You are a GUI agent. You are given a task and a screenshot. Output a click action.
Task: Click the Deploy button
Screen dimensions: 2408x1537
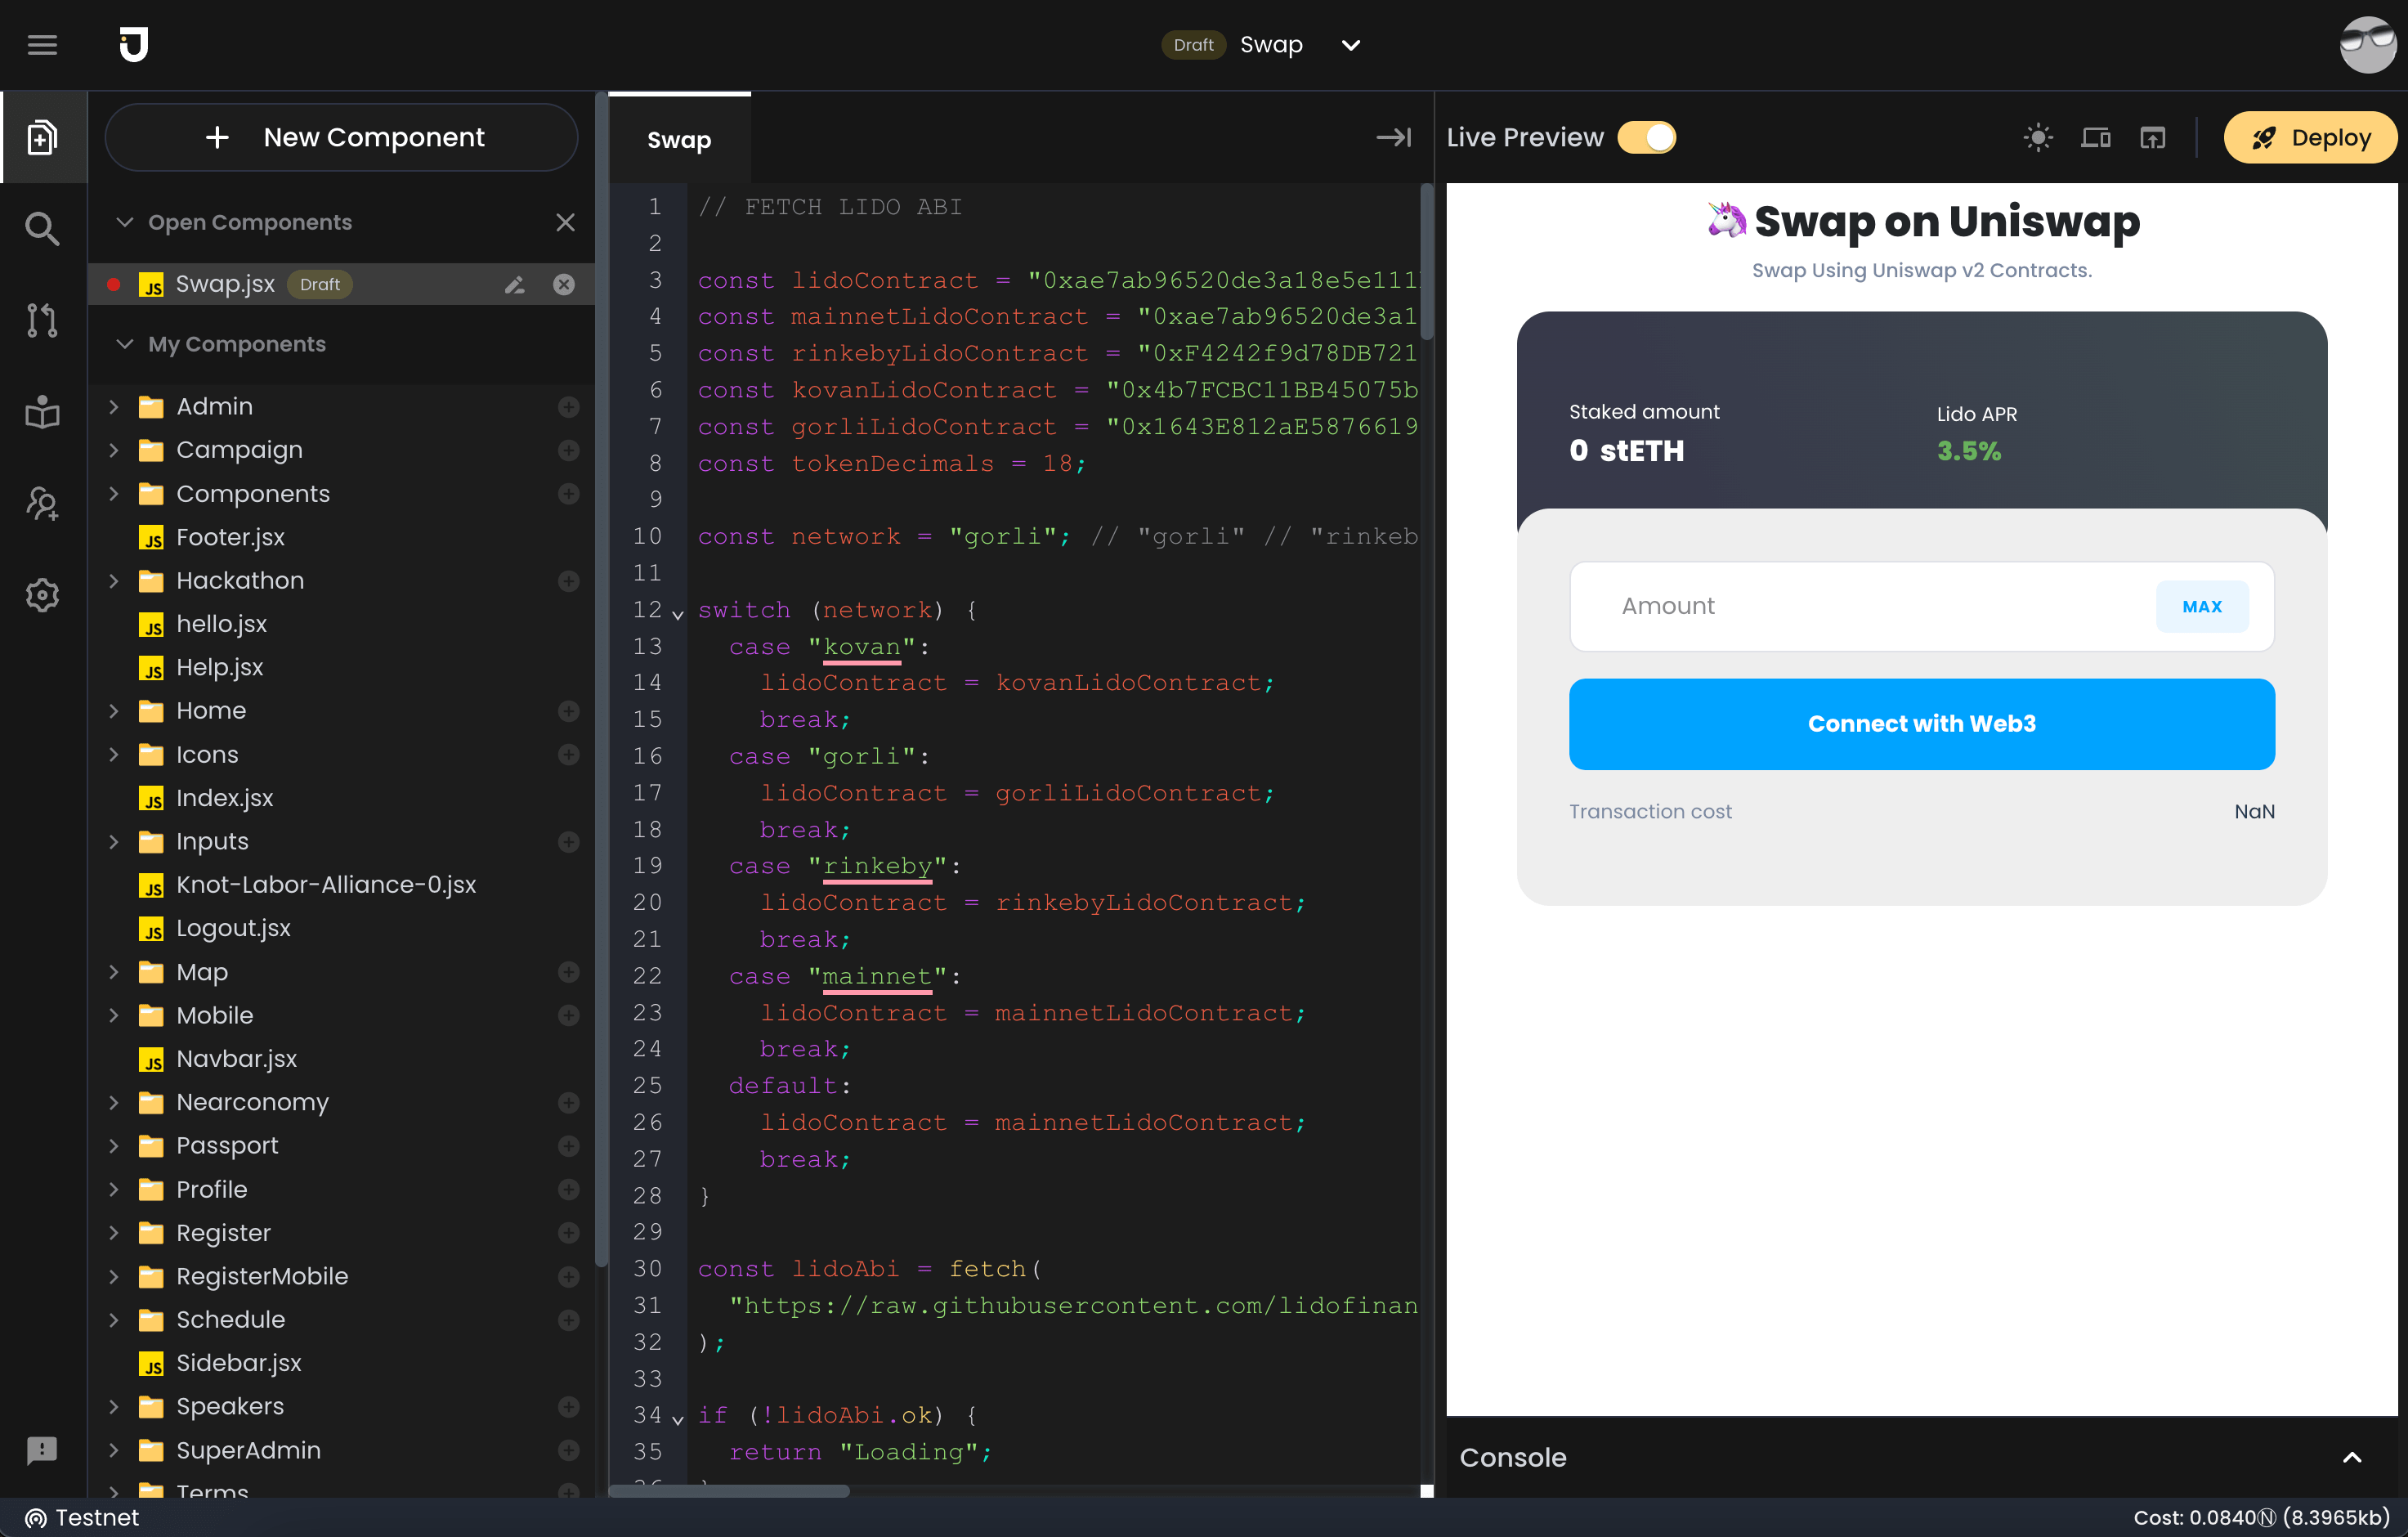[x=2310, y=137]
